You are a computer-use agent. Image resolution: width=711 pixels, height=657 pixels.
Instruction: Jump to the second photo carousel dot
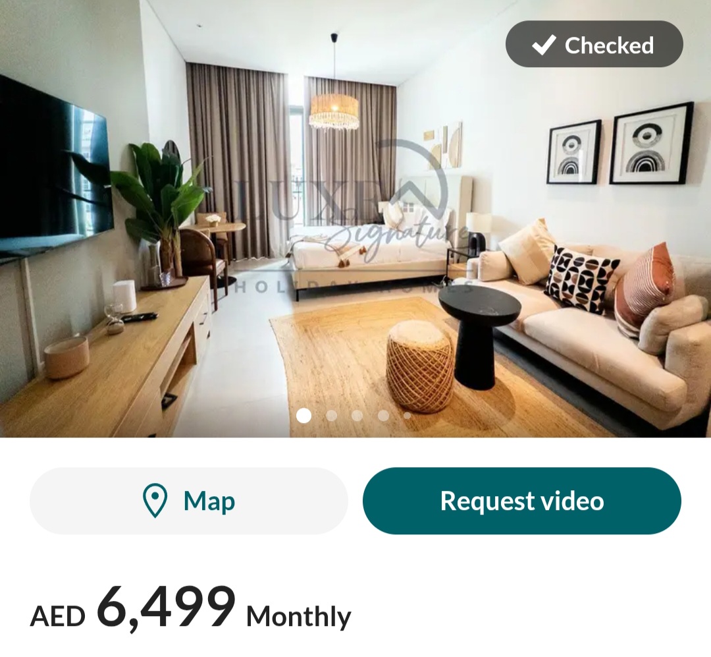pyautogui.click(x=331, y=415)
